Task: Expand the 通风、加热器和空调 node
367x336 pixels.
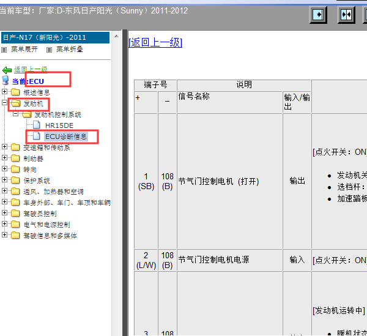Action: (x=4, y=190)
